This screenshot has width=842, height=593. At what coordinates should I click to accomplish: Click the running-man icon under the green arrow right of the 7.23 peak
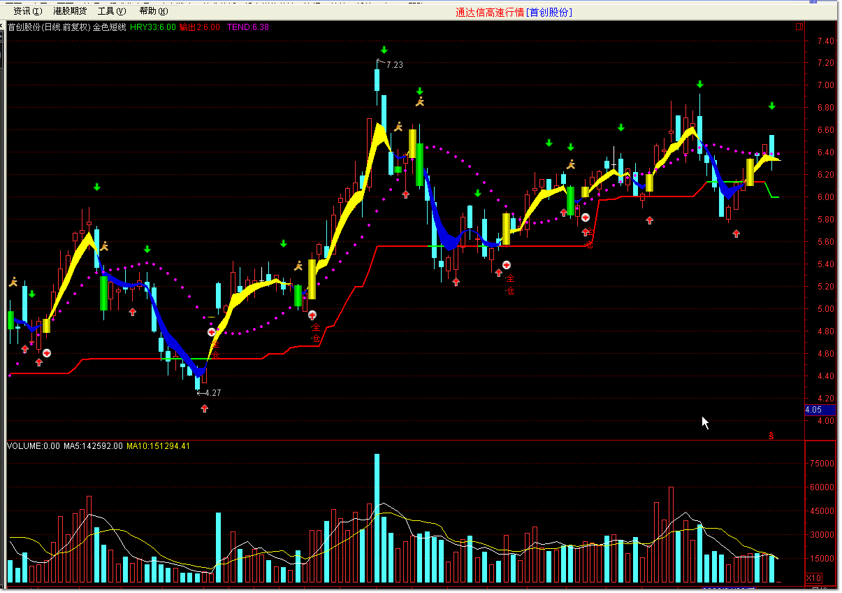point(420,102)
